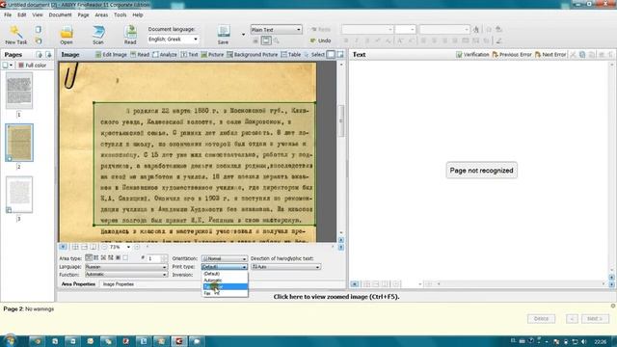Open a file with the Open icon
The image size is (617, 347).
[67, 35]
